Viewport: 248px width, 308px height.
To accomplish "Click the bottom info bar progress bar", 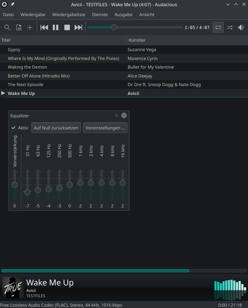I will [124, 271].
